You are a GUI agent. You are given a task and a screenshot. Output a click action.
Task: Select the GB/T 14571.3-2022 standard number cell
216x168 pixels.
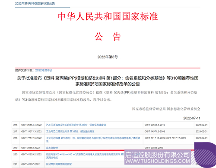[32, 132]
